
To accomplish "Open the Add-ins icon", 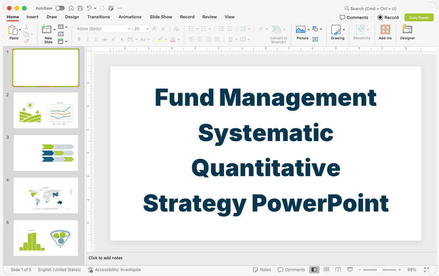I will point(385,30).
